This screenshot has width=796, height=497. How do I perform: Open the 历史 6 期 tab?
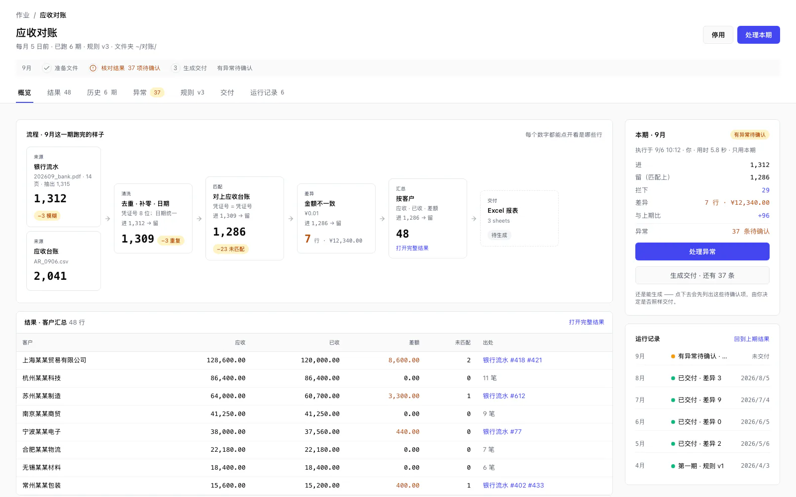point(102,92)
